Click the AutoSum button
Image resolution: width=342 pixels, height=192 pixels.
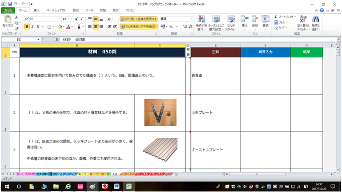point(285,17)
